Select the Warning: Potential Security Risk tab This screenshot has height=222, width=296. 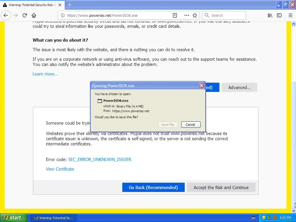pyautogui.click(x=32, y=5)
